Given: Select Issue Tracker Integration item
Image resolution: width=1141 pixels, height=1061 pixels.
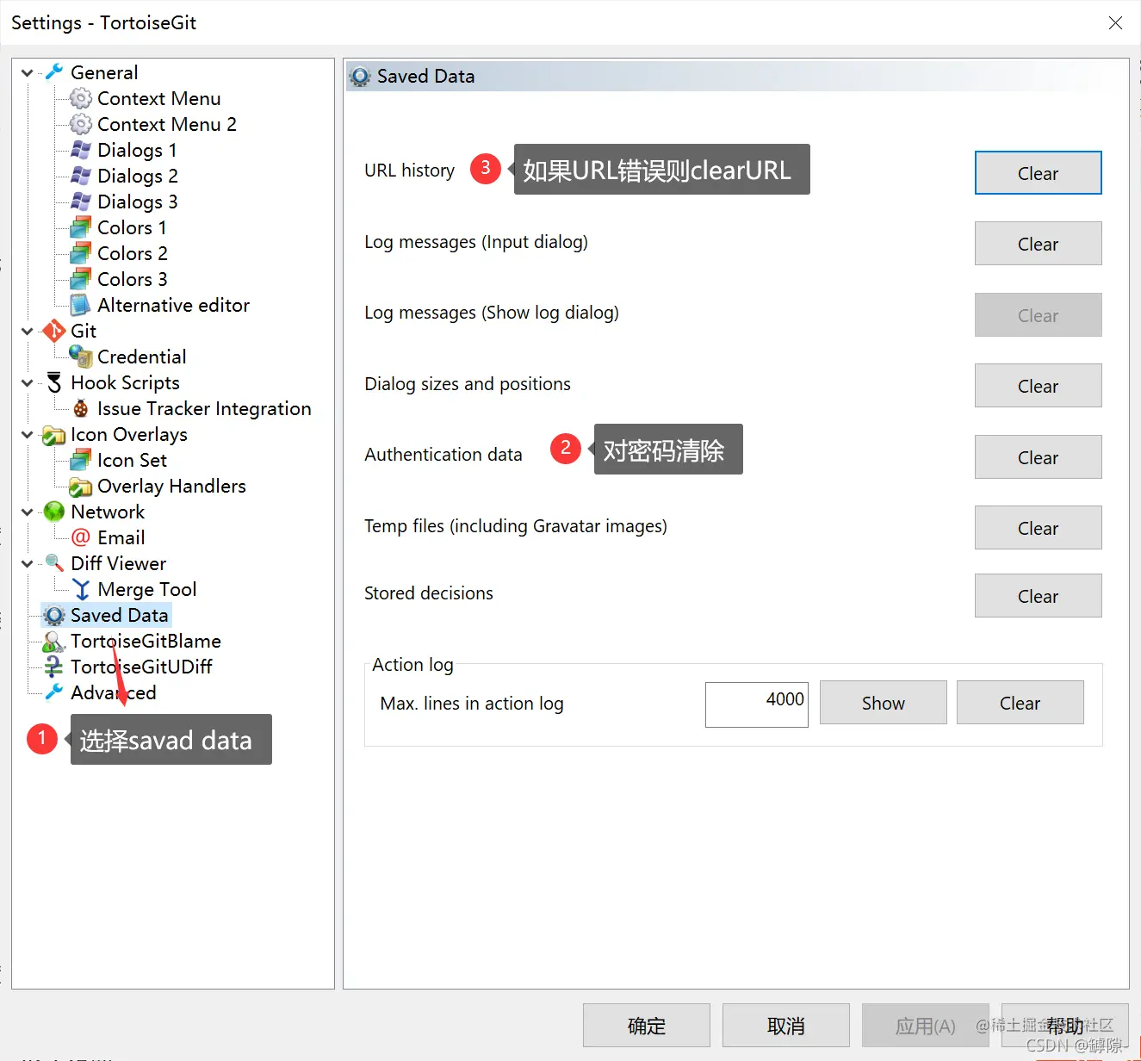Looking at the screenshot, I should click(204, 408).
